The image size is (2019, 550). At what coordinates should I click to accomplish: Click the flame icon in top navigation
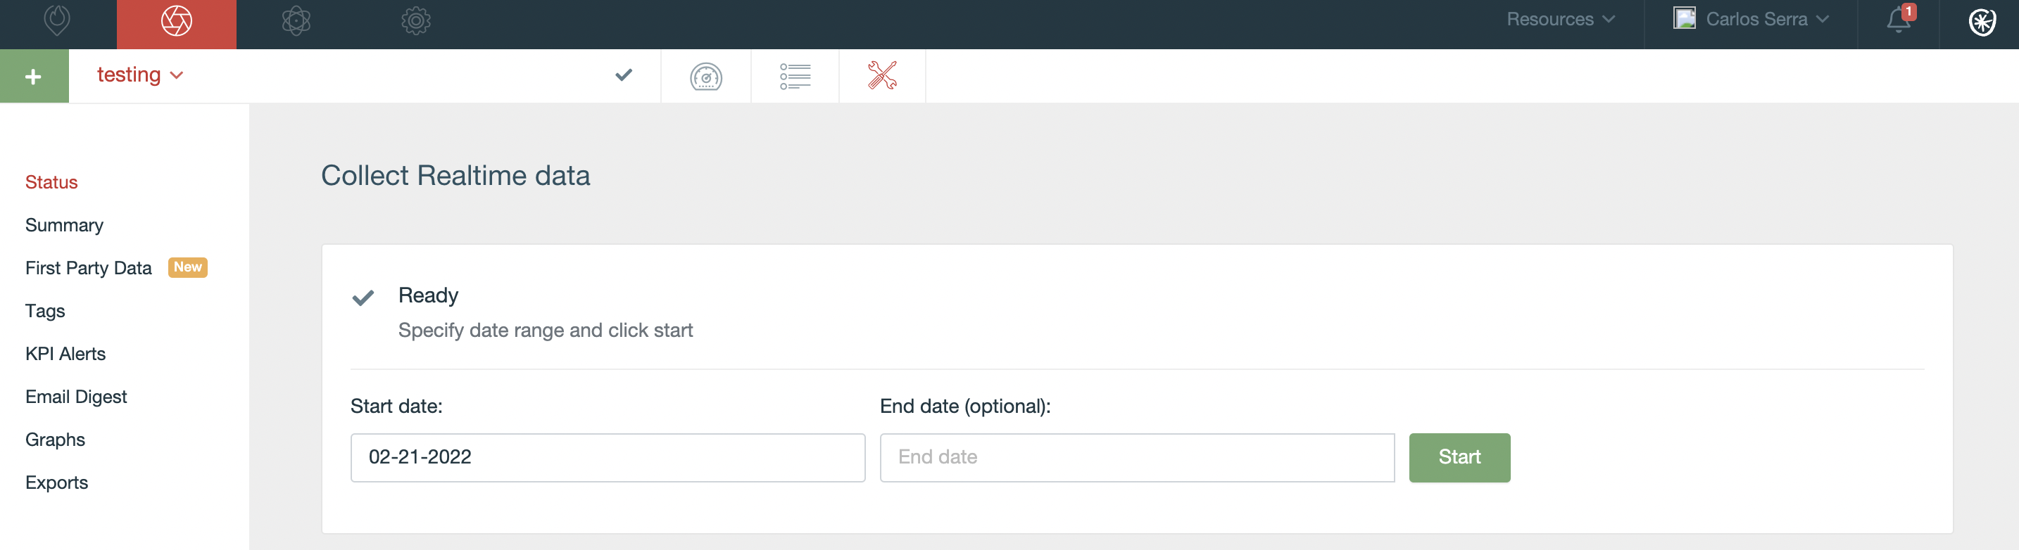(x=57, y=20)
